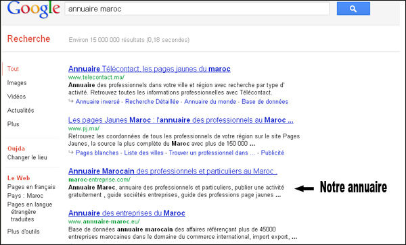Expand Plus d'outils options

pos(23,232)
